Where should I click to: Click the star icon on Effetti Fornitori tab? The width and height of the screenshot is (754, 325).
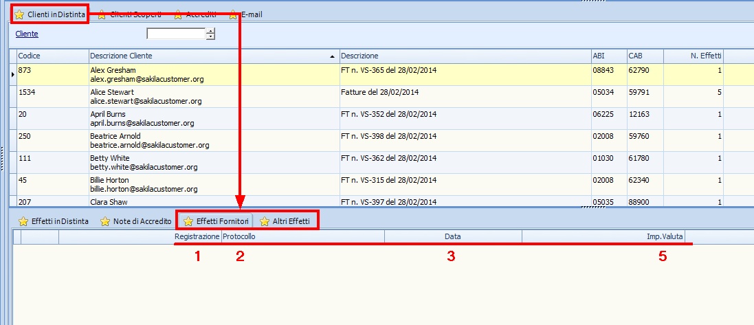[x=188, y=221]
